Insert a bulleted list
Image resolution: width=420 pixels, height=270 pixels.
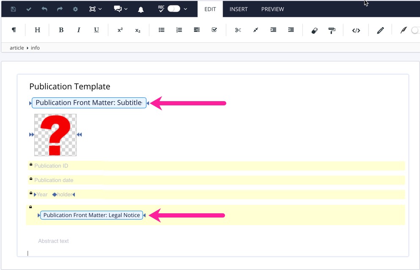(x=161, y=30)
